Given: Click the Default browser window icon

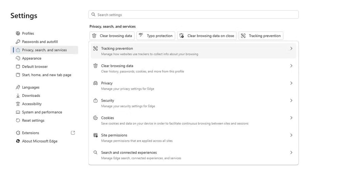Looking at the screenshot, I should 18,66.
